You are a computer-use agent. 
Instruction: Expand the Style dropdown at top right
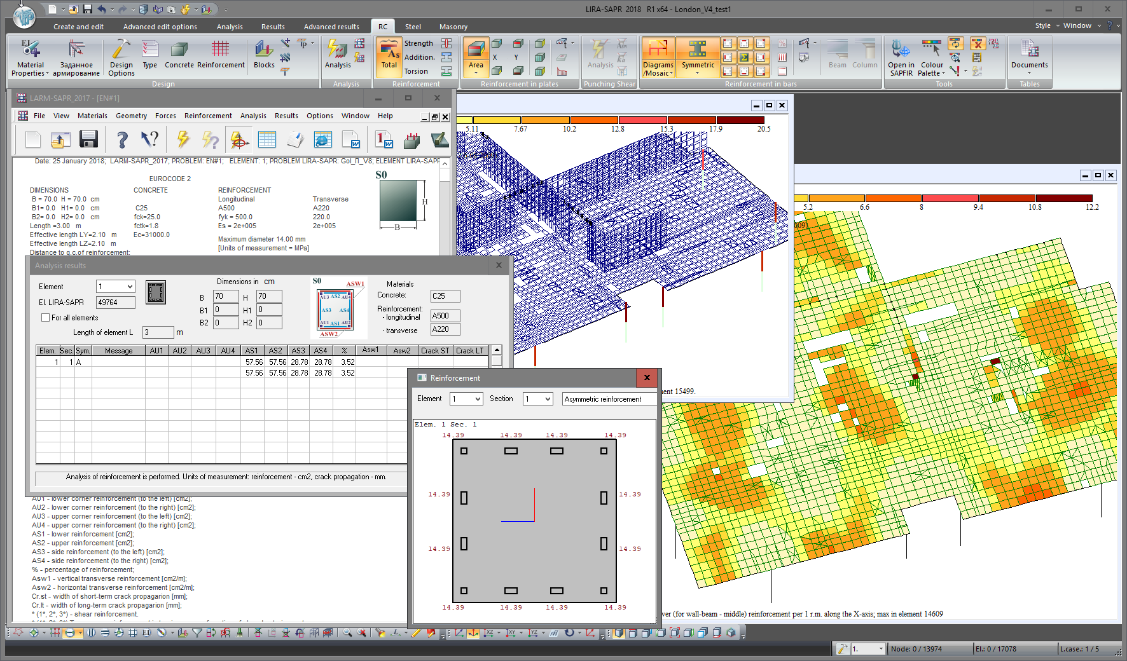click(1047, 25)
